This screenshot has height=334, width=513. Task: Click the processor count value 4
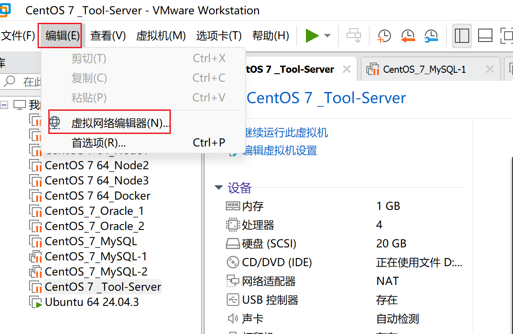click(x=379, y=225)
